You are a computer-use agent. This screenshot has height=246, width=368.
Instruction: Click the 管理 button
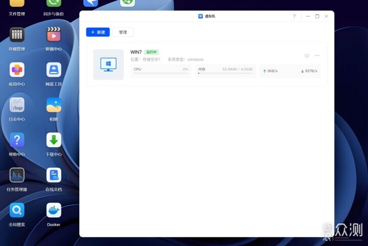(123, 32)
